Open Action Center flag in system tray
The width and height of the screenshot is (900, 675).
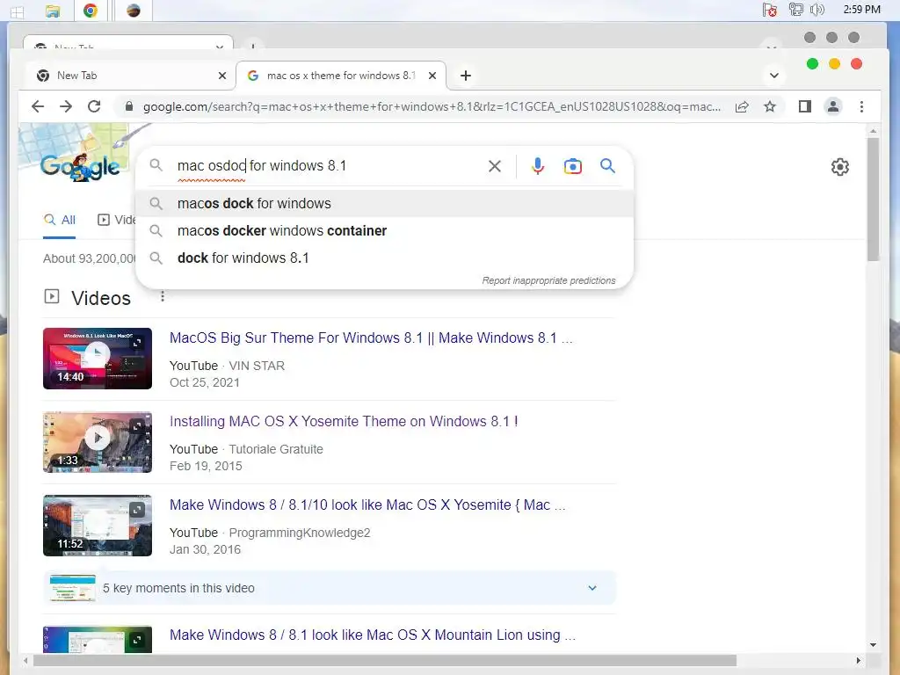(769, 9)
